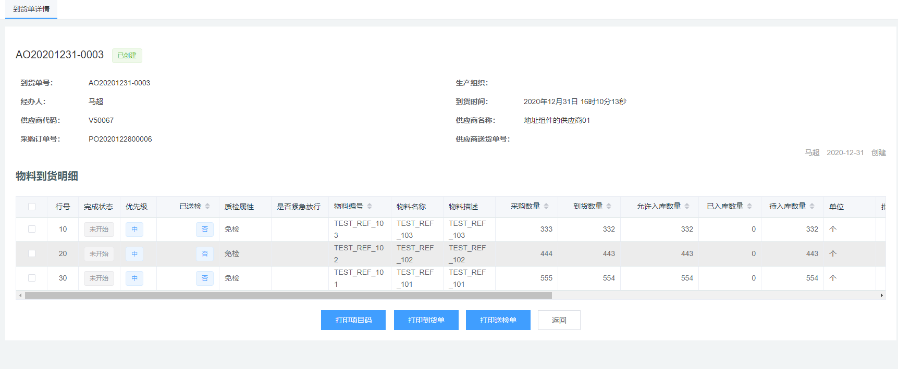This screenshot has width=898, height=369.
Task: Click left arrow of horizontal scrollbar
Action: 20,296
